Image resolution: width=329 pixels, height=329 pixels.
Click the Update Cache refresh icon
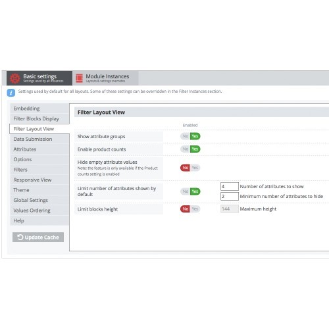[20, 237]
